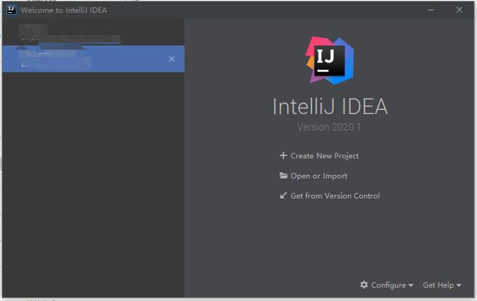Click the empty area of the recent projects panel
The image size is (477, 301).
(93, 182)
